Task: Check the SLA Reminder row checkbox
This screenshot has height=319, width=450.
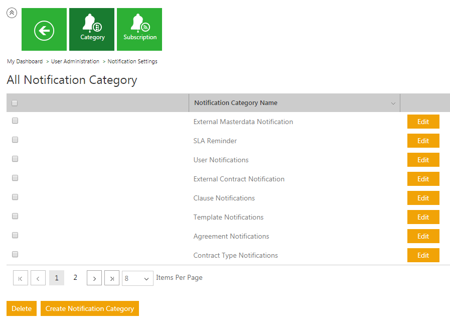Action: click(x=15, y=140)
